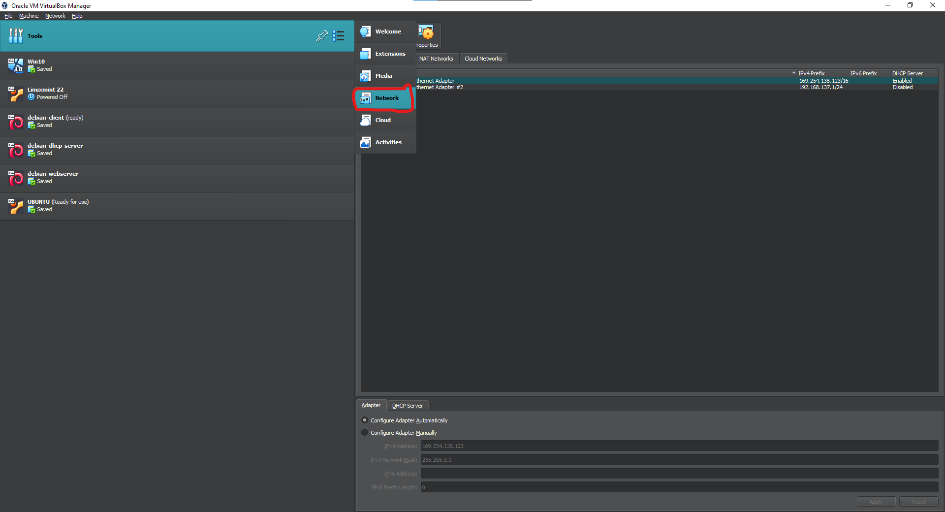Image resolution: width=945 pixels, height=512 pixels.
Task: Open the Tools list menu icon
Action: 338,36
